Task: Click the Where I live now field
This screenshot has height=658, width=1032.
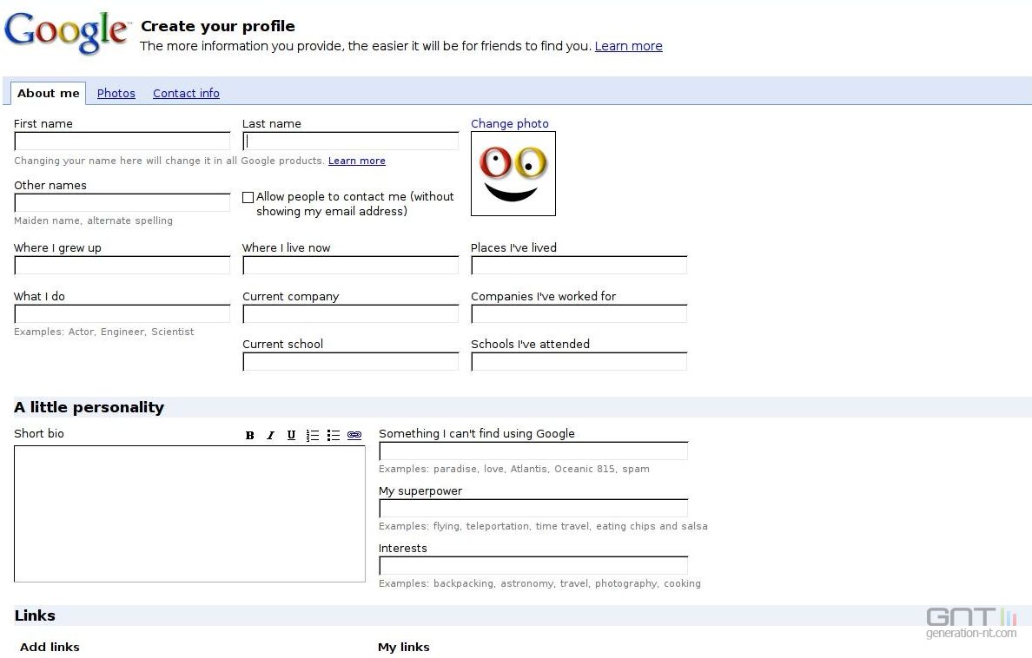Action: tap(351, 265)
